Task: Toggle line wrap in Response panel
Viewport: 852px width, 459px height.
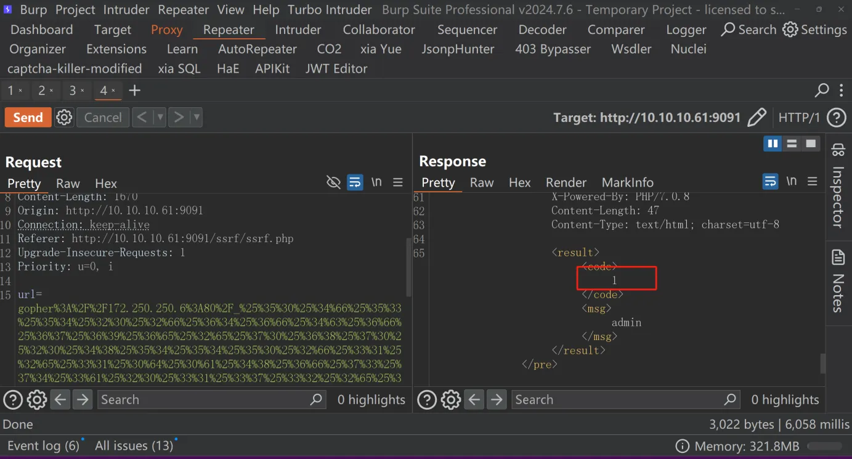Action: [770, 181]
